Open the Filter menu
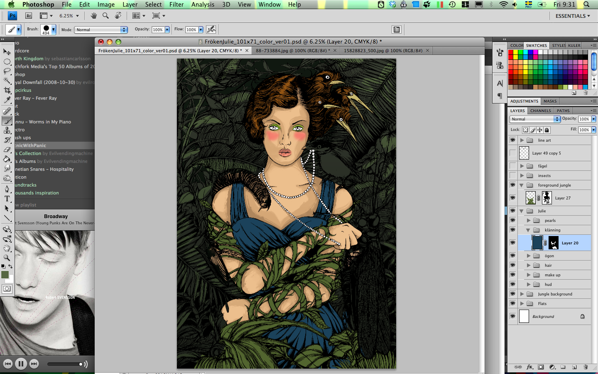598x374 pixels. pyautogui.click(x=176, y=4)
